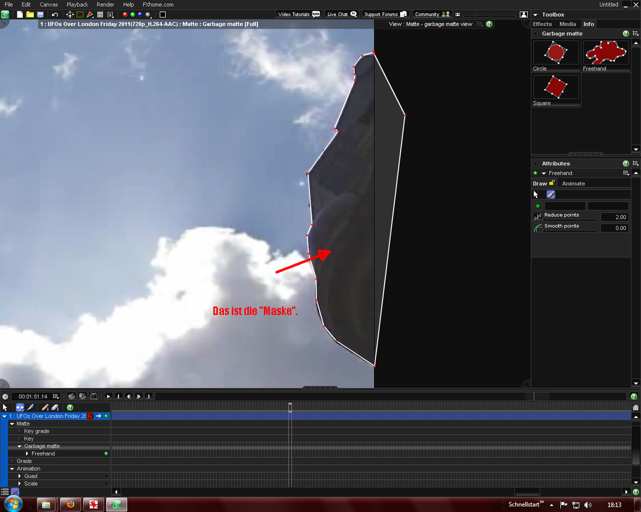This screenshot has height=512, width=641.
Task: Click the undo arrow in toolbar
Action: [55, 14]
